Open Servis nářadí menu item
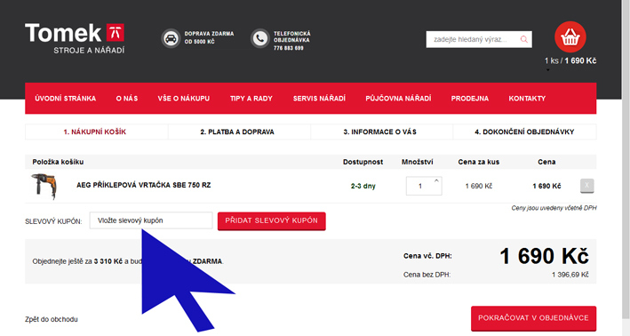Screen dimensions: 630x336 point(319,99)
